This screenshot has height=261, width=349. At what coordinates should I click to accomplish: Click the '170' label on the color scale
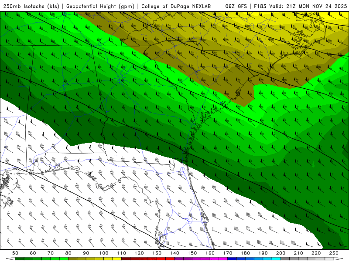228,253
